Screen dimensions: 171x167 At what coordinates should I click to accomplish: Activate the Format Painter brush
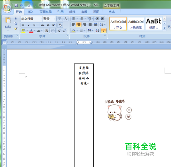tap(16, 28)
